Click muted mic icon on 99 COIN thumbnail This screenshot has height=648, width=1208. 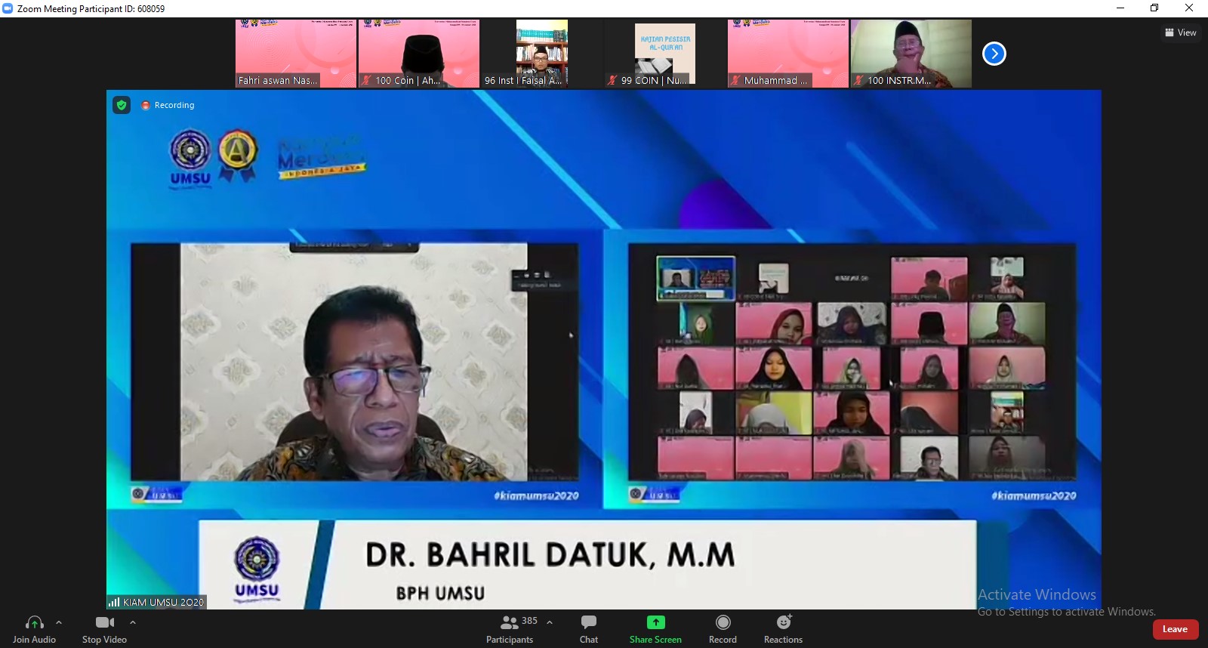pyautogui.click(x=612, y=80)
